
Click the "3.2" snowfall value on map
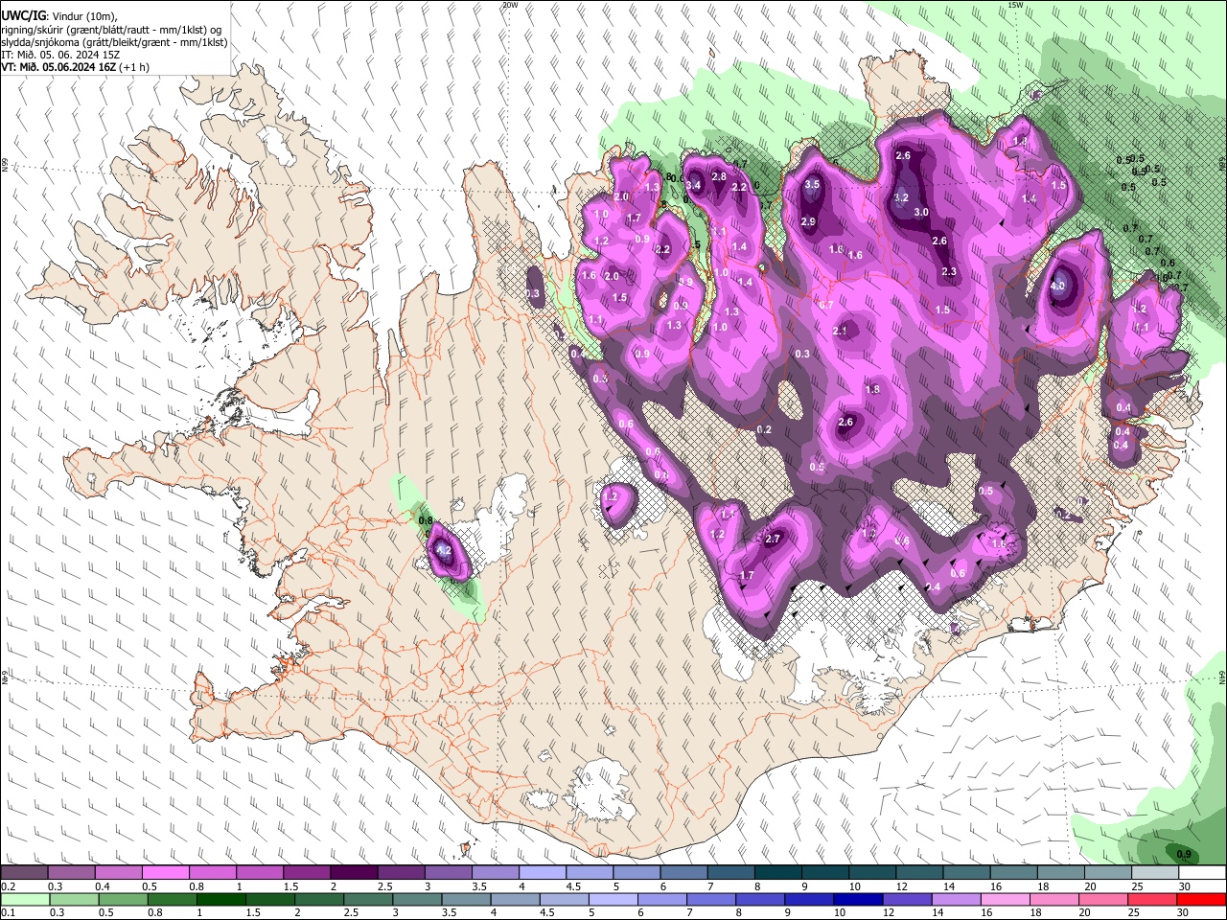pos(901,198)
